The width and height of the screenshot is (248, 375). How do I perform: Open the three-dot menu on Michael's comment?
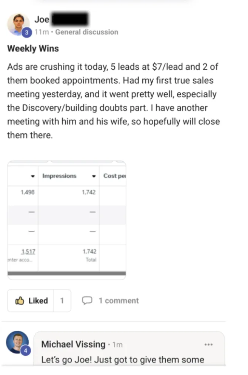208,345
